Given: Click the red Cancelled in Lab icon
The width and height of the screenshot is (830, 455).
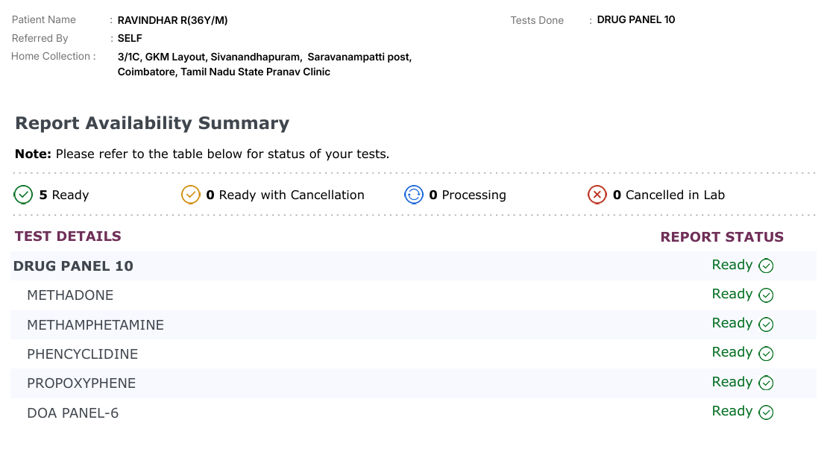Looking at the screenshot, I should (597, 195).
